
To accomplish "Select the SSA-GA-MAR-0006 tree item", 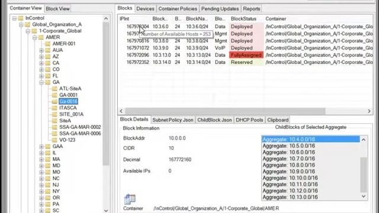I will [80, 134].
